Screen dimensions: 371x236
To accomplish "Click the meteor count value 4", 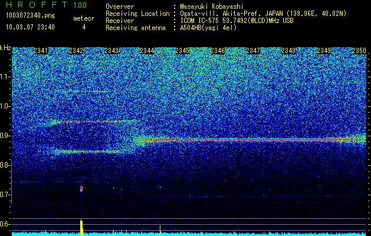I will tap(84, 27).
